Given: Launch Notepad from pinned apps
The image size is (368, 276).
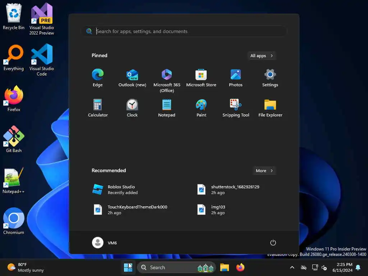Looking at the screenshot, I should [x=167, y=108].
